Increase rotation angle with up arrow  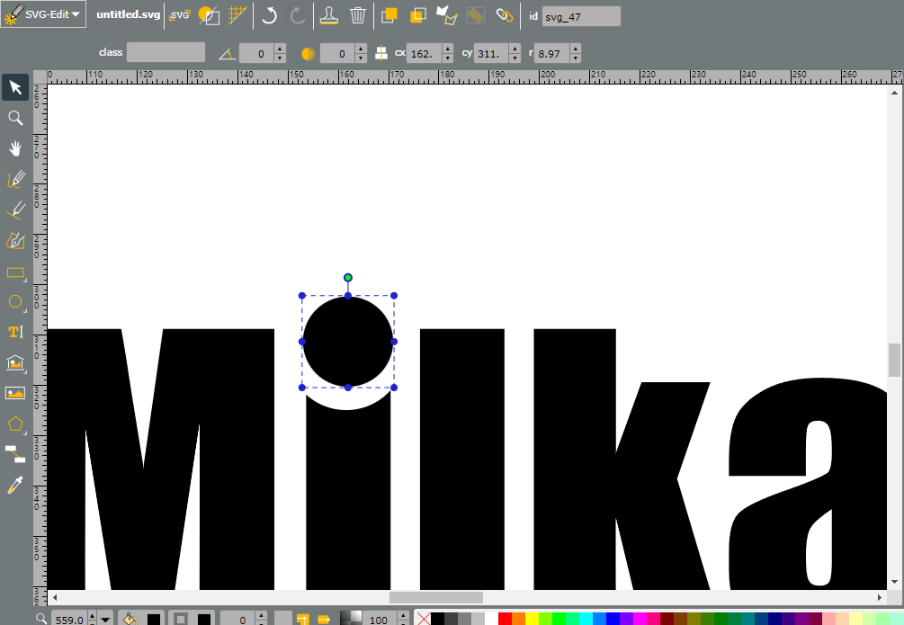pyautogui.click(x=280, y=49)
